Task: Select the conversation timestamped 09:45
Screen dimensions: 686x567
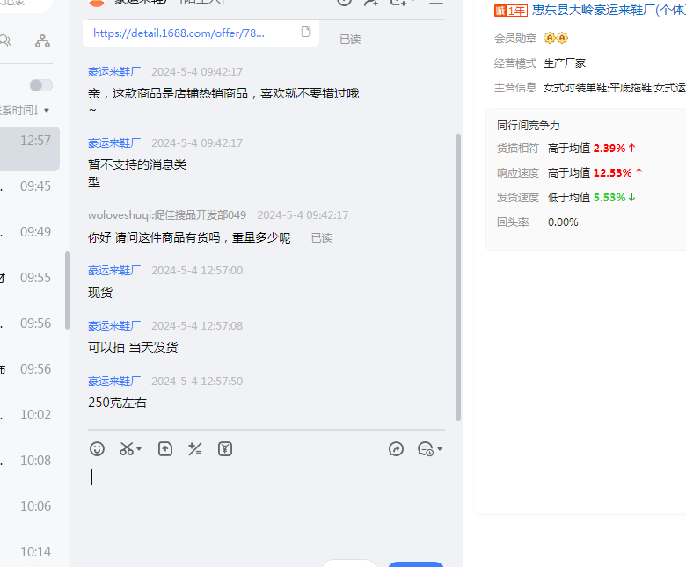Action: [x=30, y=186]
